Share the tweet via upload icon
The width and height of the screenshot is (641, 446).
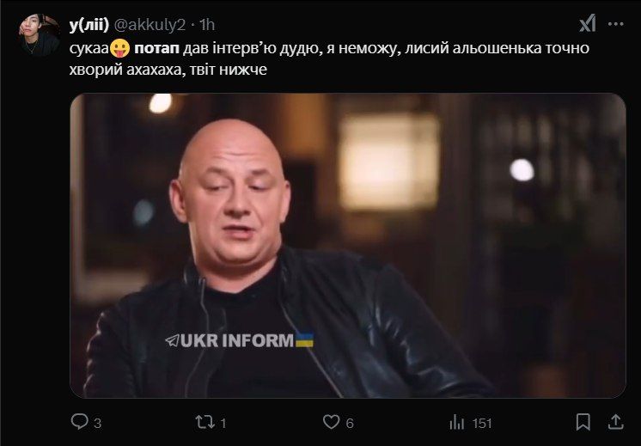pyautogui.click(x=615, y=422)
